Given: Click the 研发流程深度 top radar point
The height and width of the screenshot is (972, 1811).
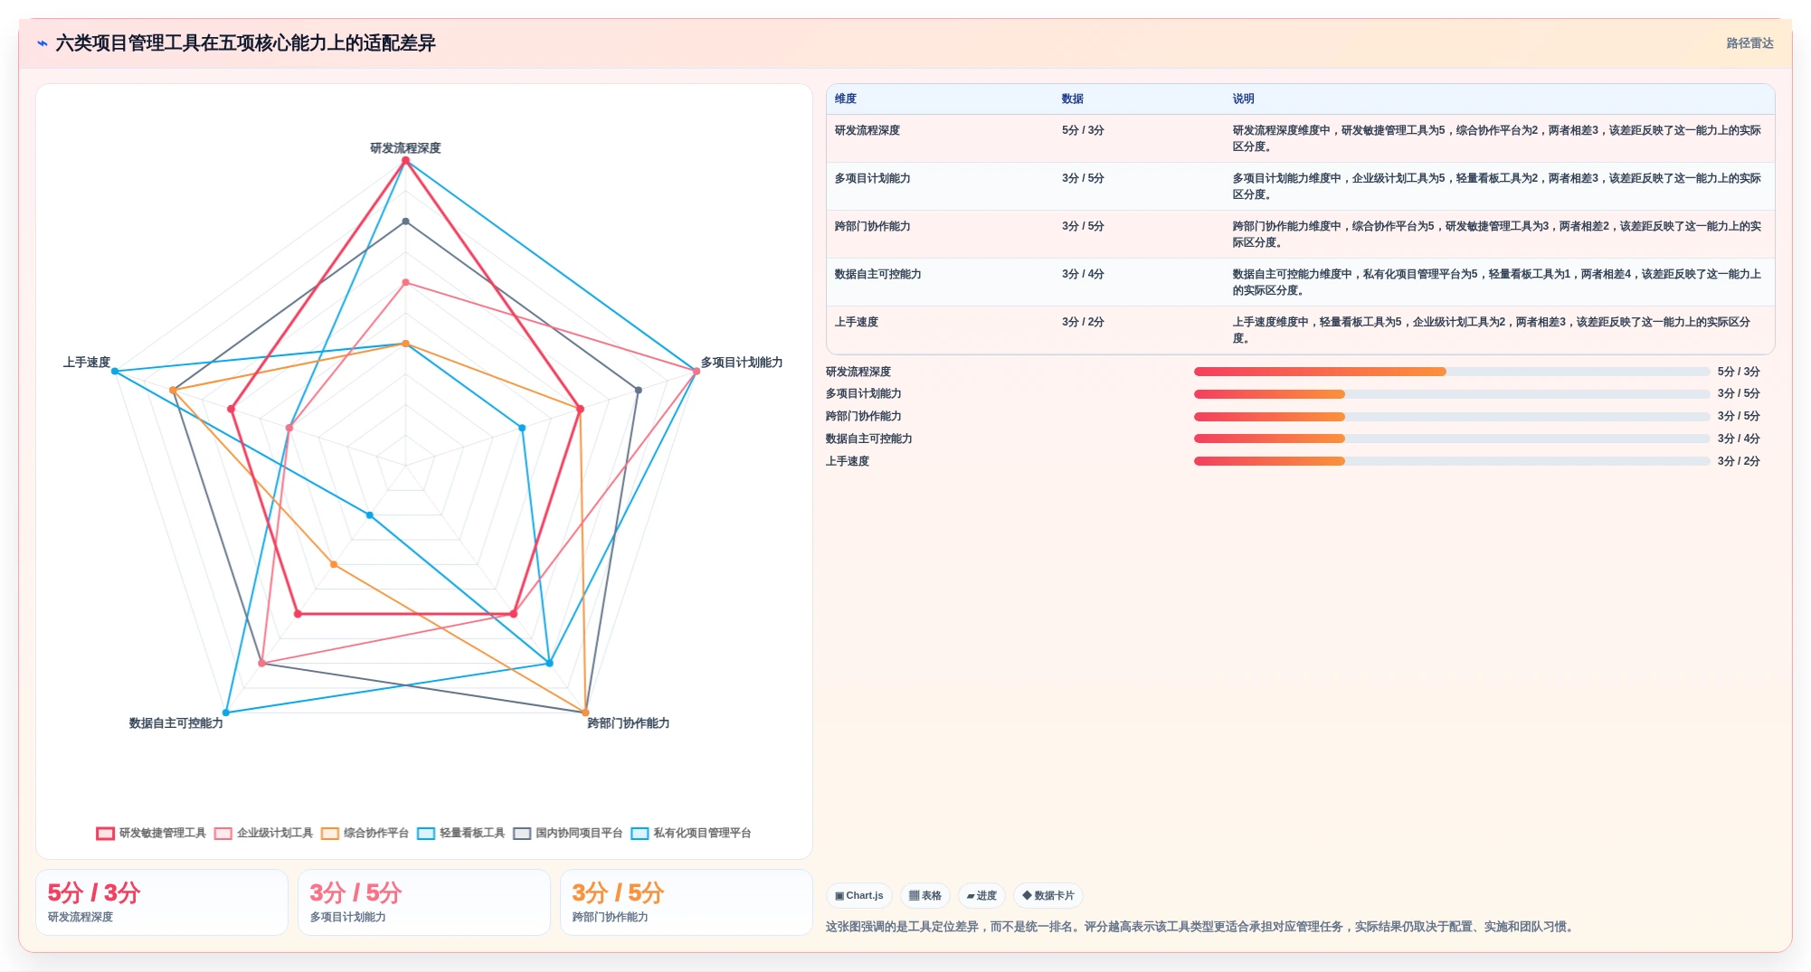Looking at the screenshot, I should tap(405, 161).
